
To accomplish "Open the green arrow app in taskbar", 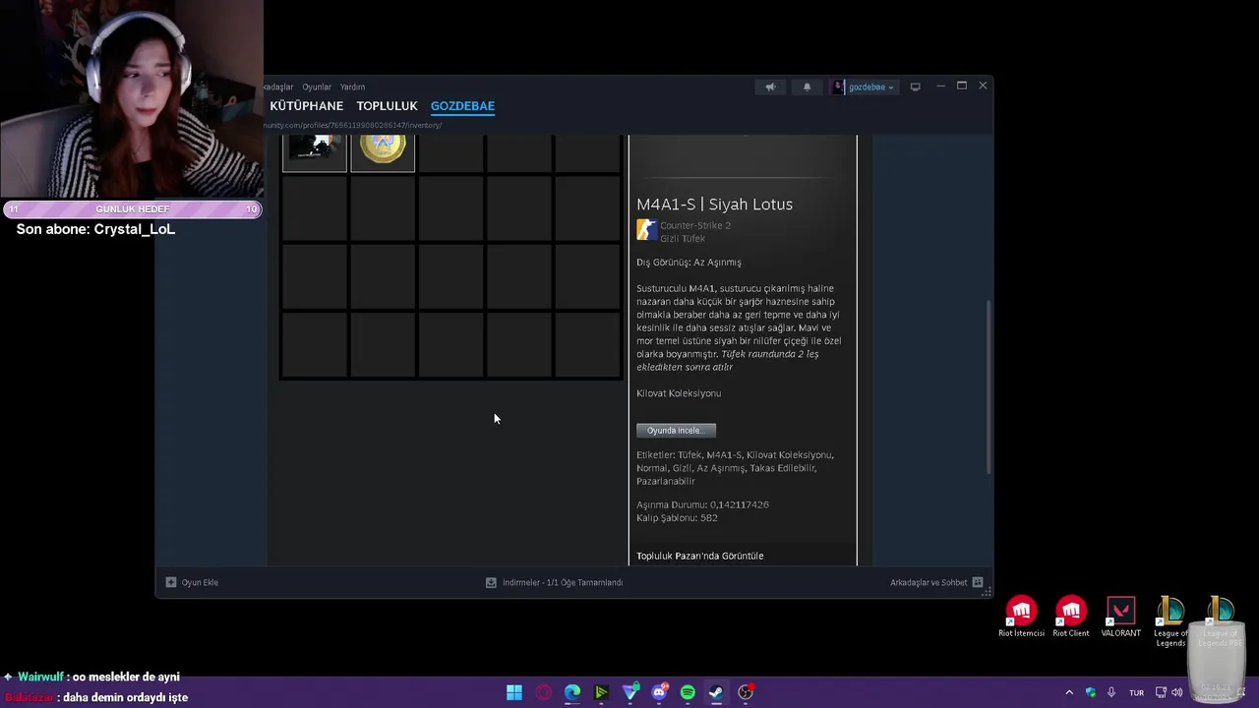I will pos(601,692).
